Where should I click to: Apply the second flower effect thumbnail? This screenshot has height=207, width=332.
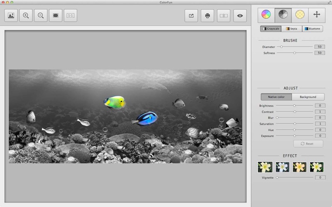(283, 167)
